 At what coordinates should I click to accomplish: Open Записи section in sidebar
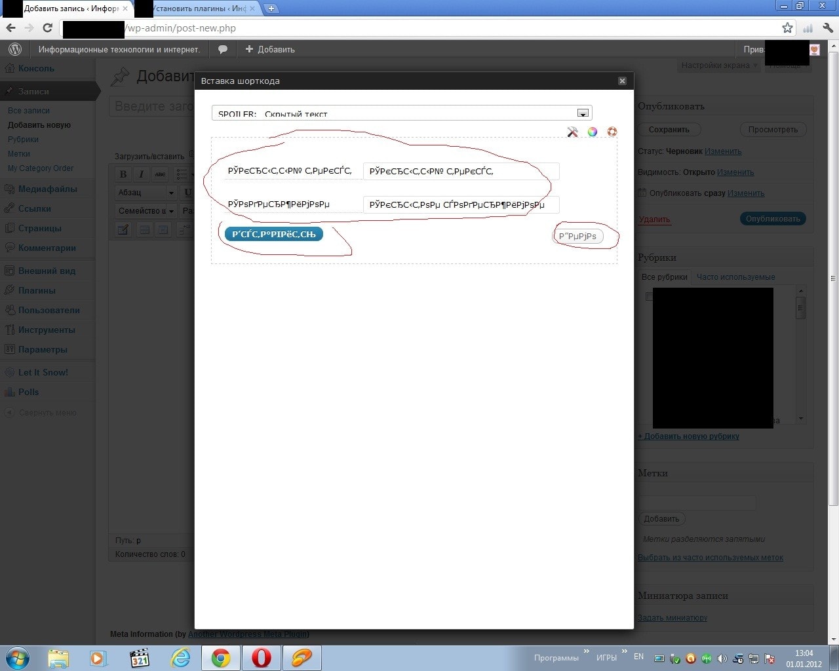tap(33, 92)
